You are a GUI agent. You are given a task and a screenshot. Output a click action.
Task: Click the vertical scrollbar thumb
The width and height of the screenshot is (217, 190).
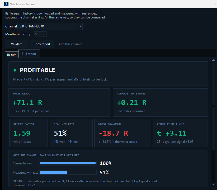click(x=213, y=106)
